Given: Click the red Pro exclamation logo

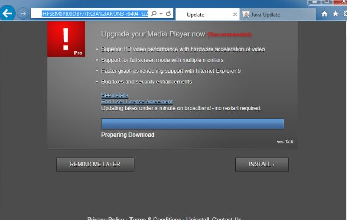Looking at the screenshot, I should tap(66, 39).
